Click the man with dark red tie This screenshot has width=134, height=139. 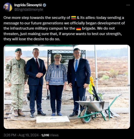tap(36, 83)
